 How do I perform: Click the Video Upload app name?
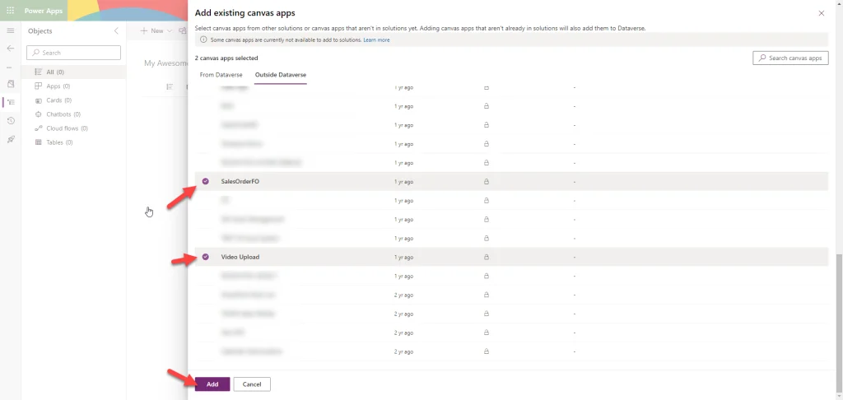tap(240, 257)
